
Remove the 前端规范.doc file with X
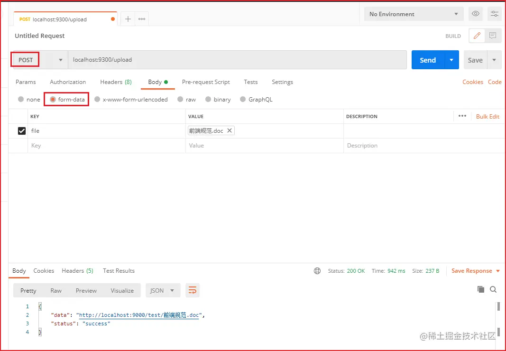[x=230, y=130]
